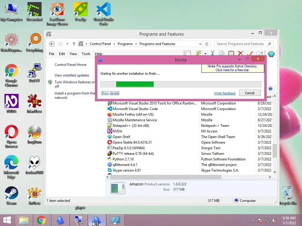Select the Open-Shell program entry
The image size is (302, 226).
tap(190, 137)
